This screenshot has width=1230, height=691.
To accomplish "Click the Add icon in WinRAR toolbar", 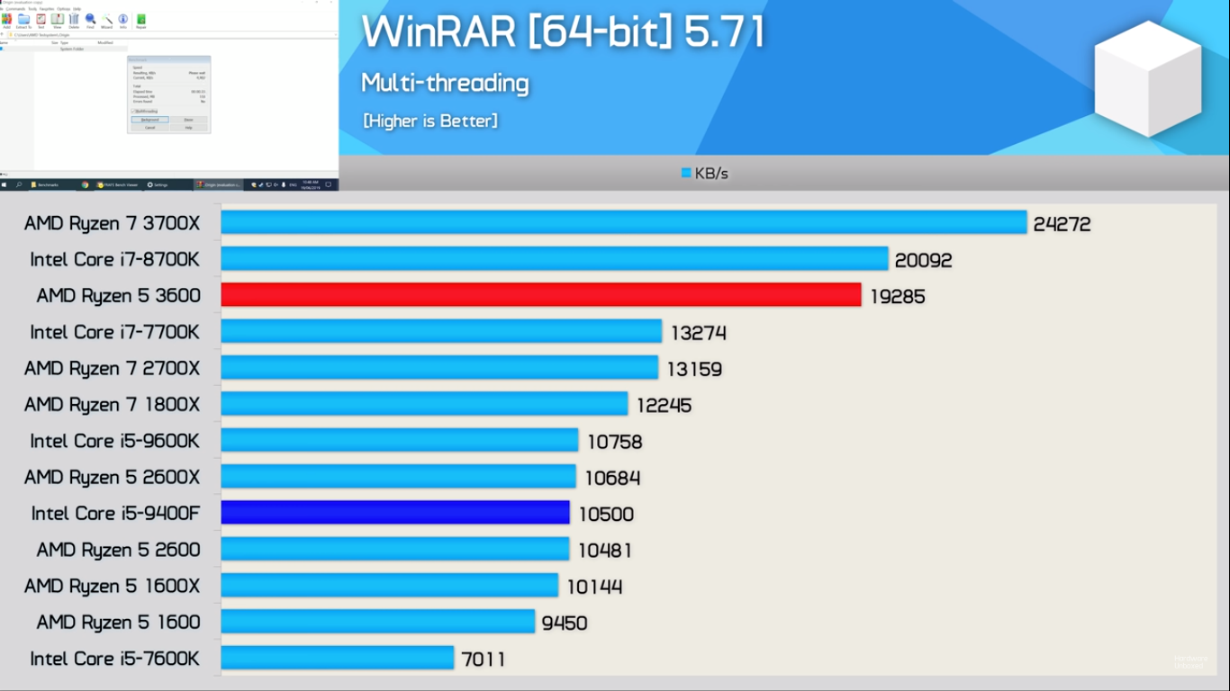I will 6,20.
